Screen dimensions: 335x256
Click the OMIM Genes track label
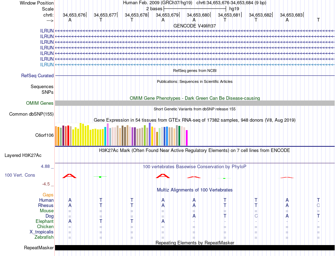(39, 103)
